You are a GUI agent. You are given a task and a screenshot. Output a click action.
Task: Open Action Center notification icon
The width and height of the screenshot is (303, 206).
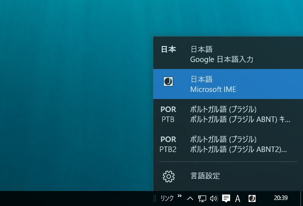tap(226, 198)
